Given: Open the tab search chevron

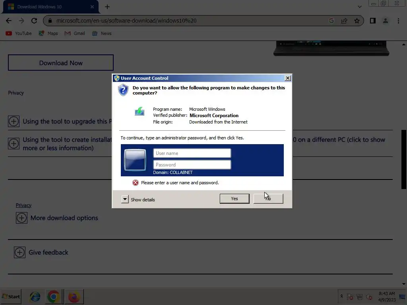Looking at the screenshot, I should [x=359, y=7].
